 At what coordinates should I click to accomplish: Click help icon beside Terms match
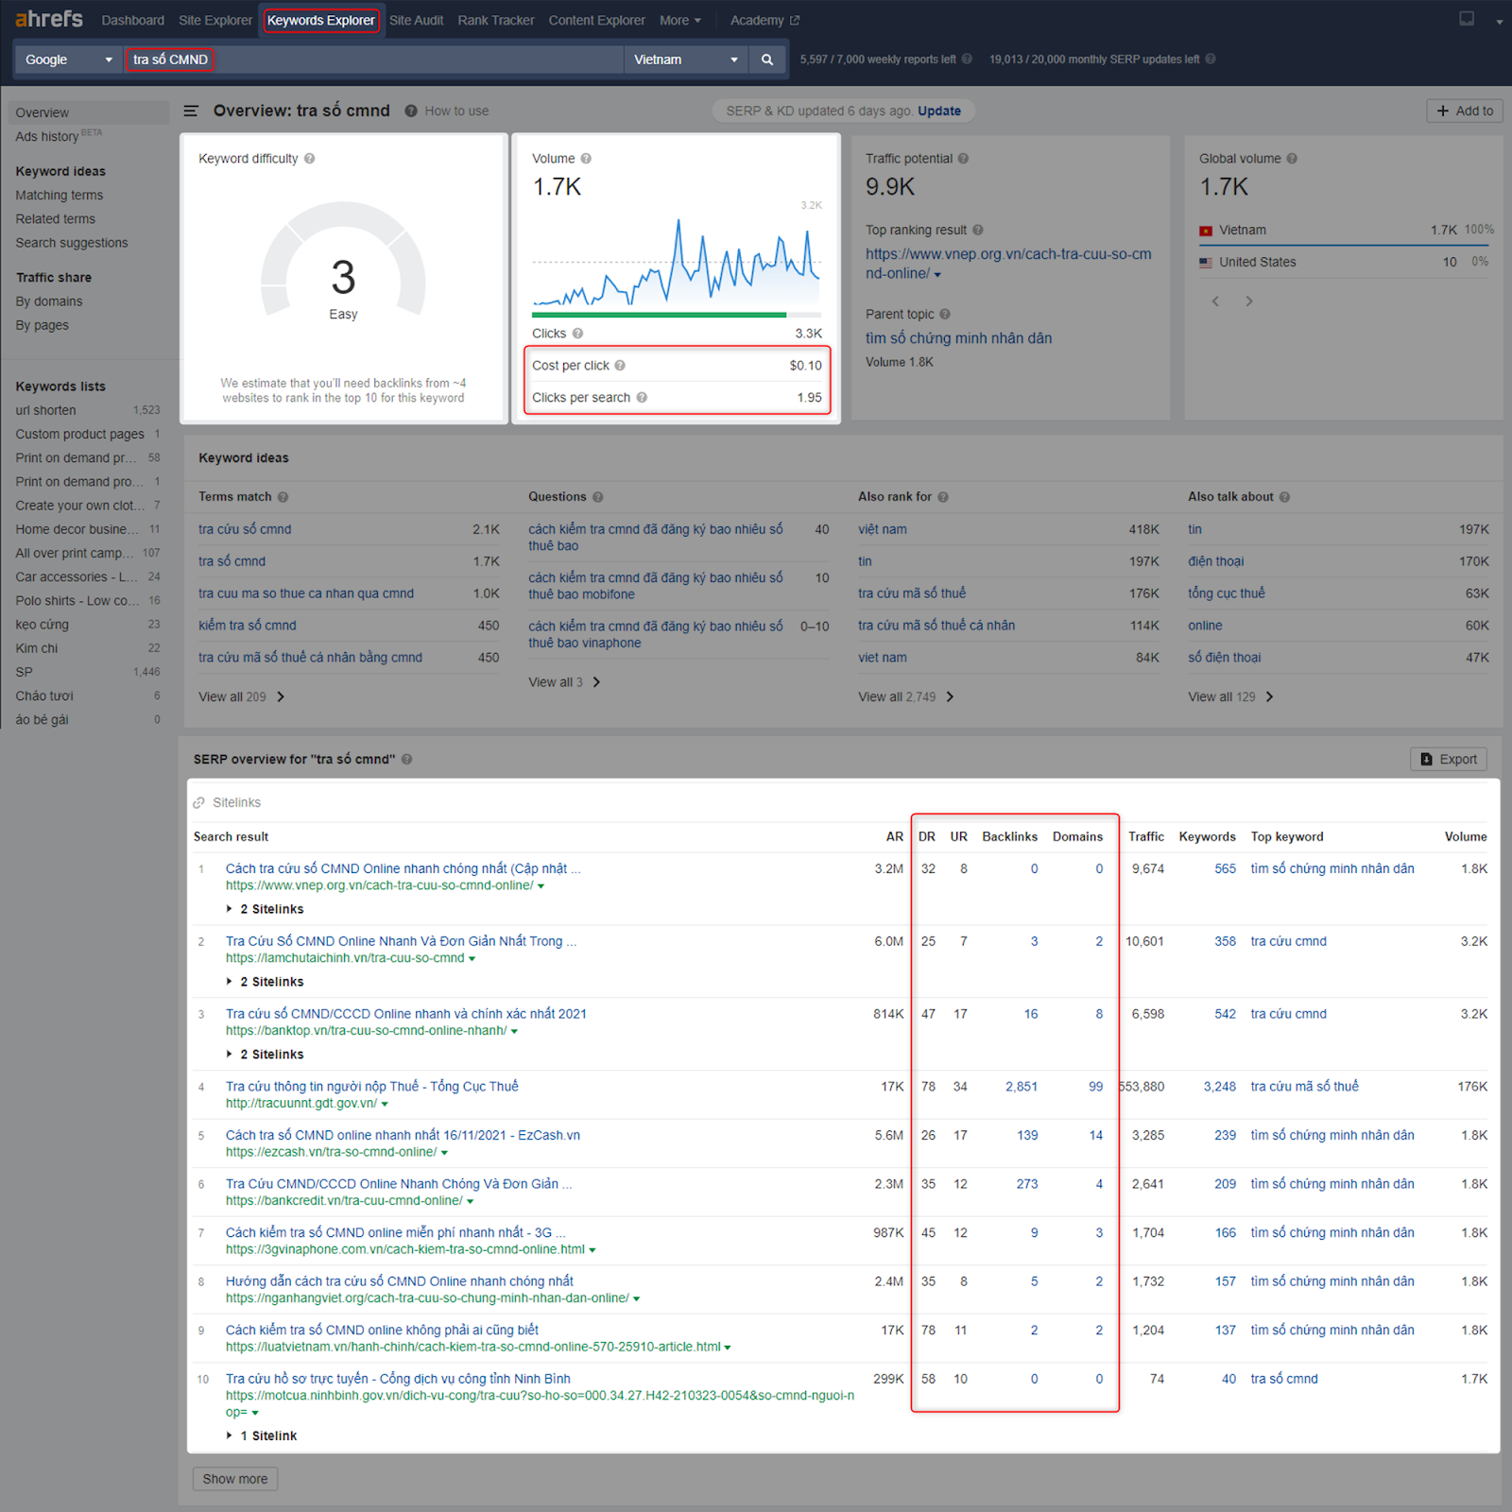coord(283,497)
